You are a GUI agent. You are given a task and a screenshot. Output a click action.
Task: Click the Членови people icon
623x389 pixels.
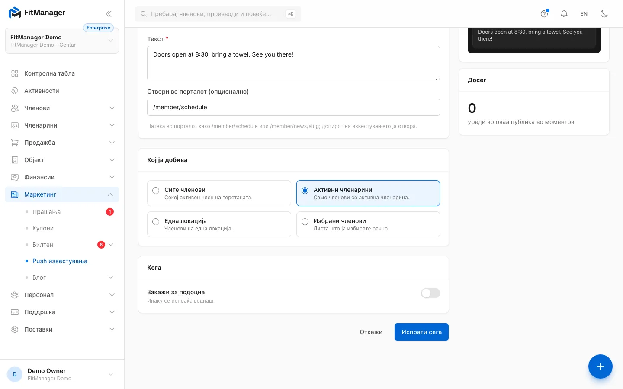(15, 108)
